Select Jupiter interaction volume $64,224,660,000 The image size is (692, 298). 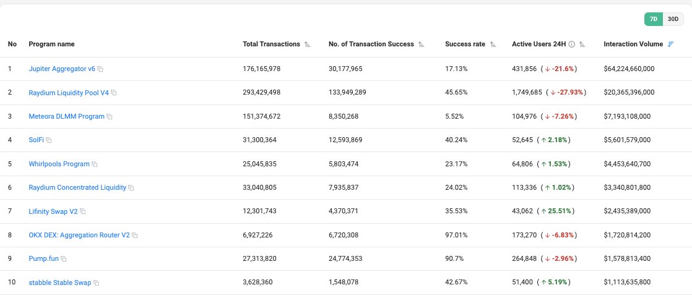click(x=629, y=69)
